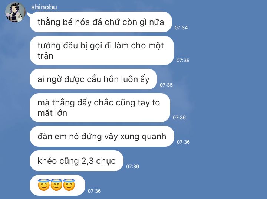Open shinobu's profile avatar picture

click(x=15, y=12)
